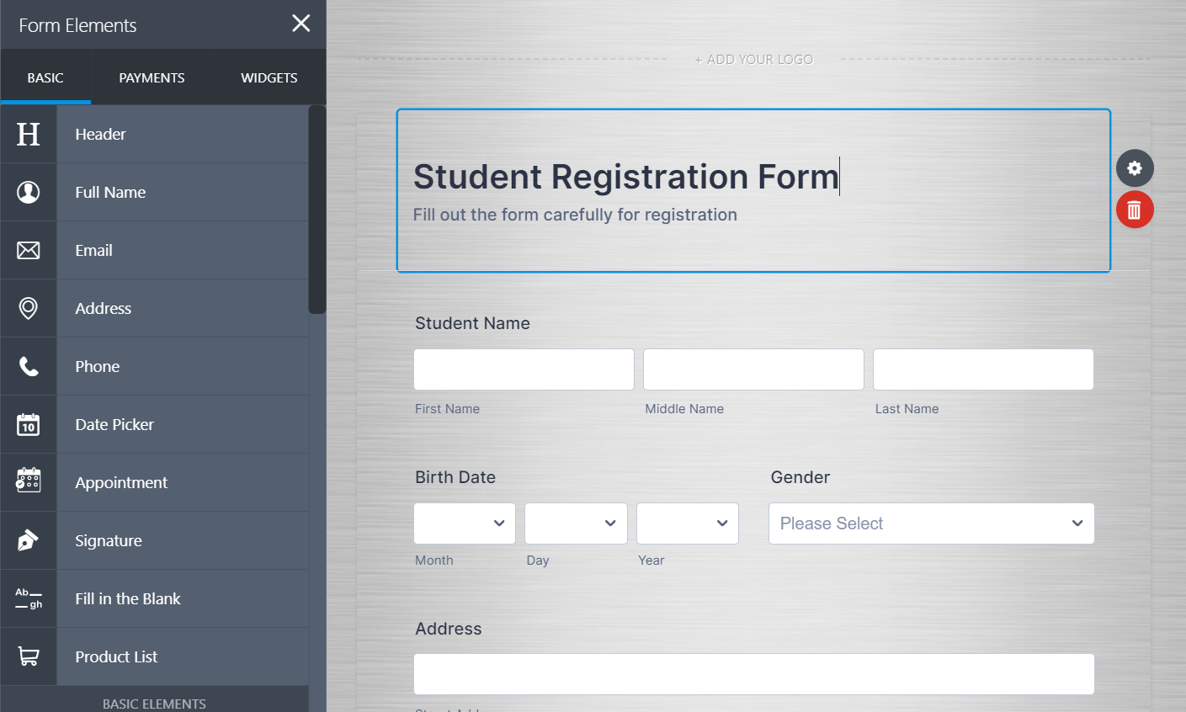The image size is (1186, 712).
Task: Open the birth Month dropdown
Action: click(x=464, y=523)
